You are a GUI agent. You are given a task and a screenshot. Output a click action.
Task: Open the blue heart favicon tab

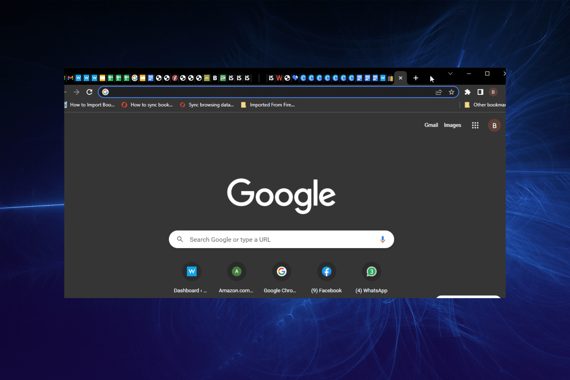point(295,78)
